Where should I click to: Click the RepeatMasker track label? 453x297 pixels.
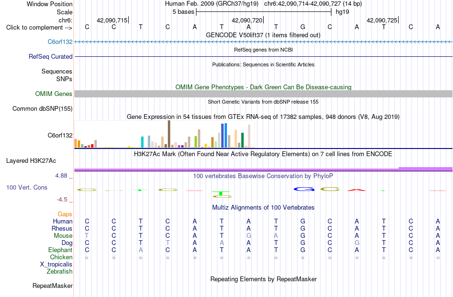point(52,286)
